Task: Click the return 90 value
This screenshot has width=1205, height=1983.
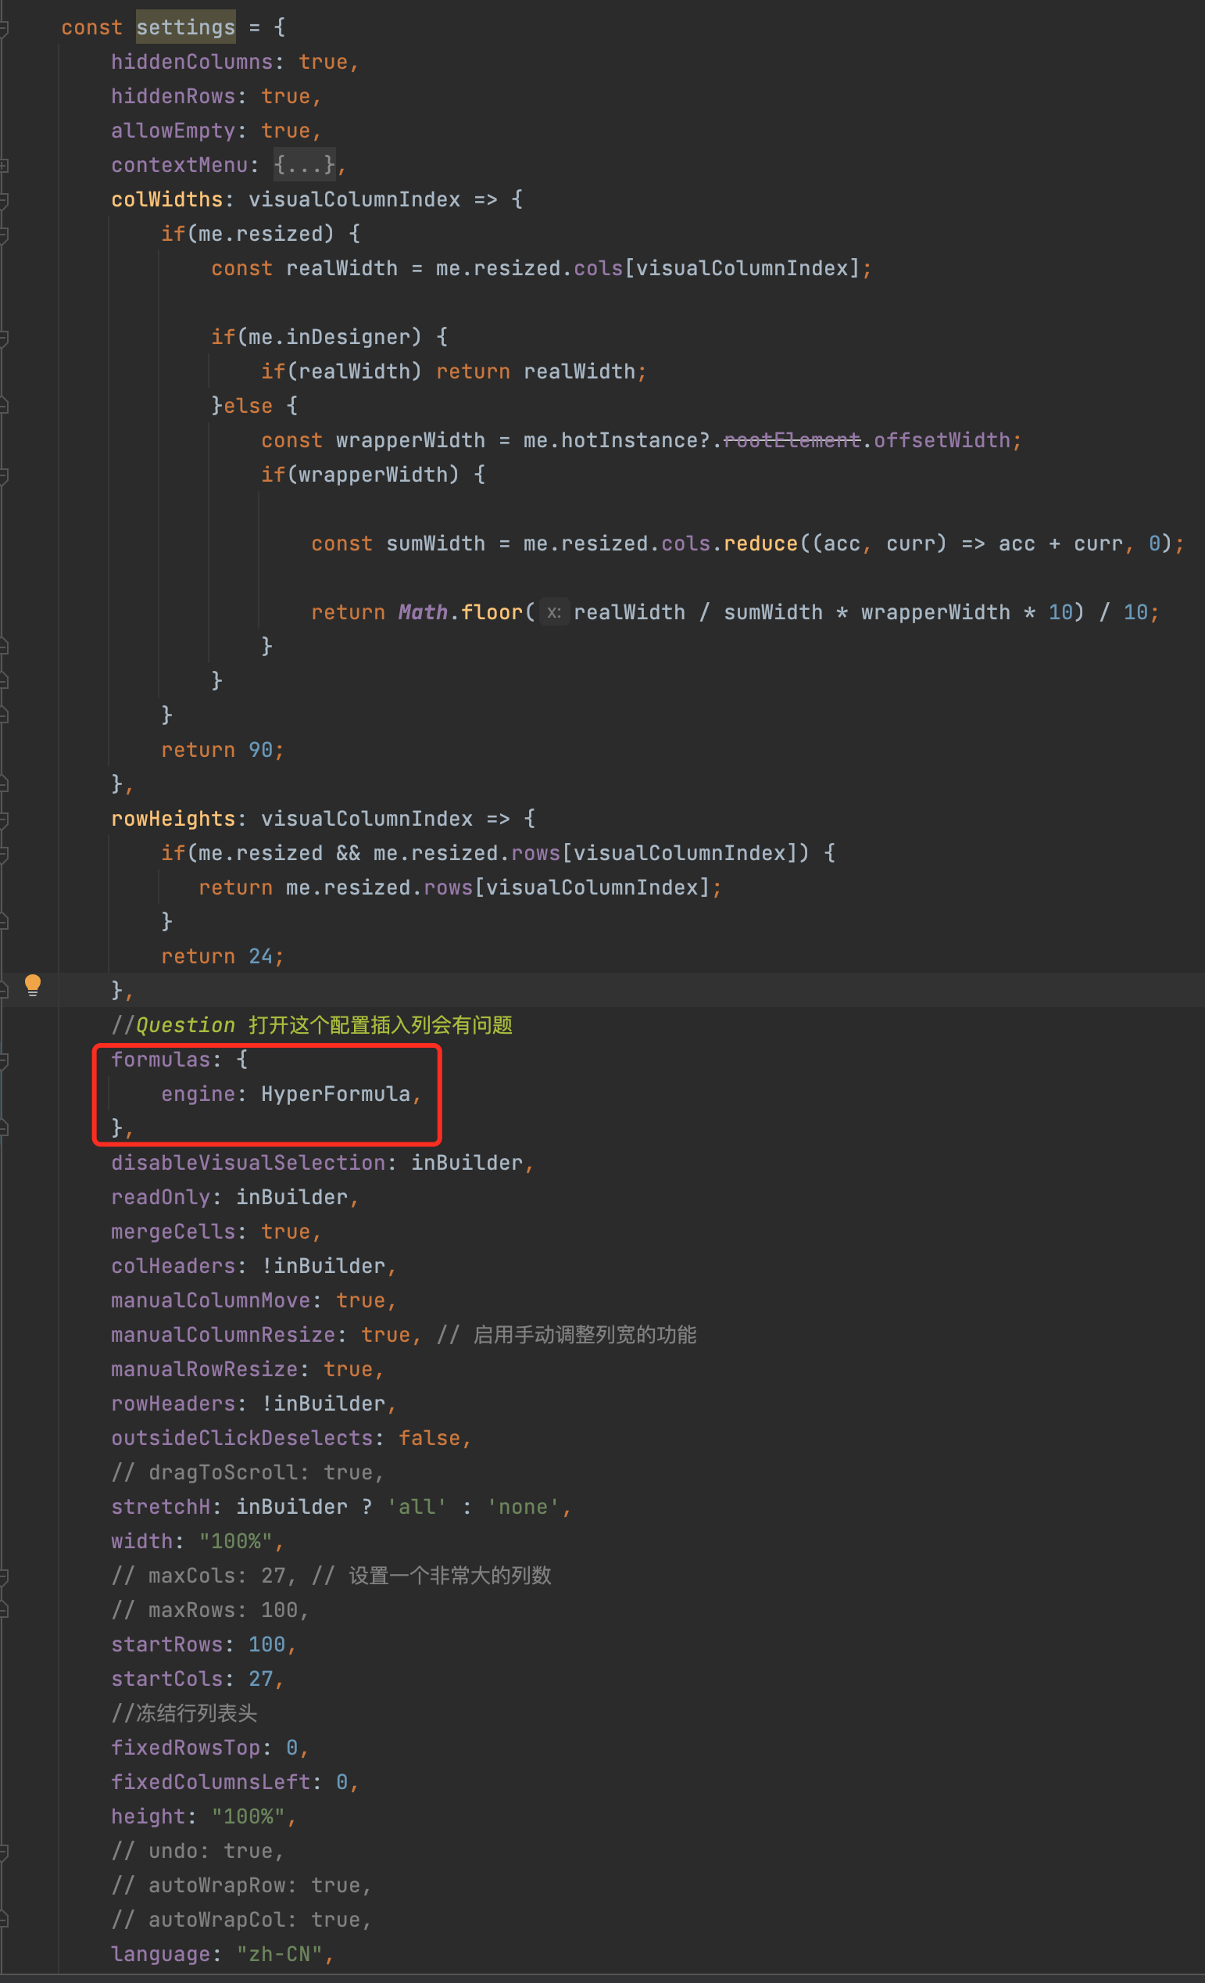Action: 262,750
